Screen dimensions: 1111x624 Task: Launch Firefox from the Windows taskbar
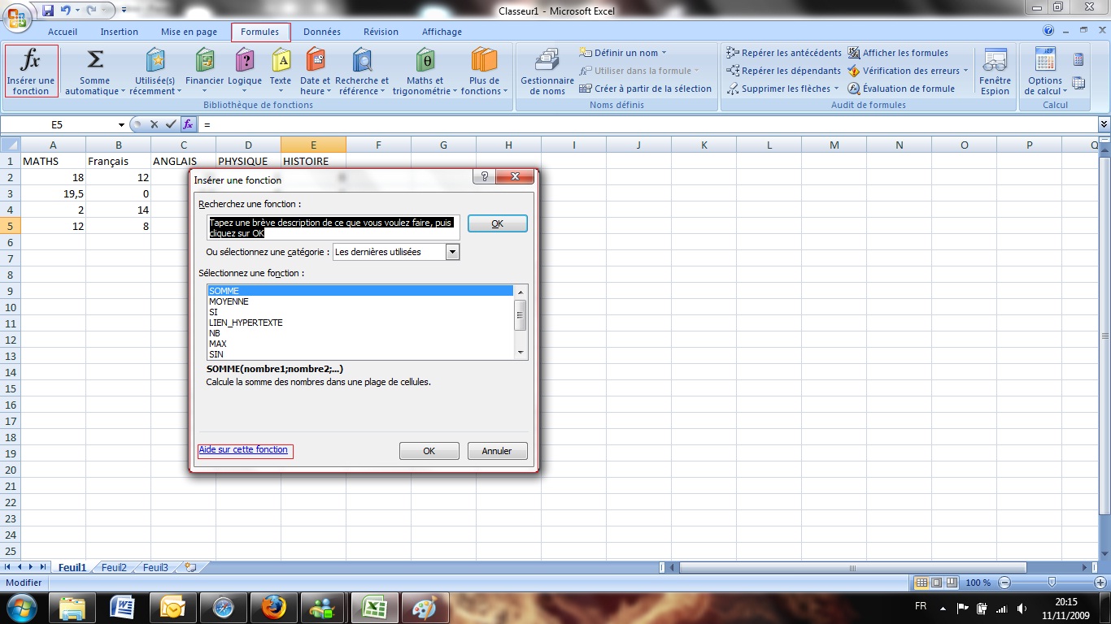[273, 607]
